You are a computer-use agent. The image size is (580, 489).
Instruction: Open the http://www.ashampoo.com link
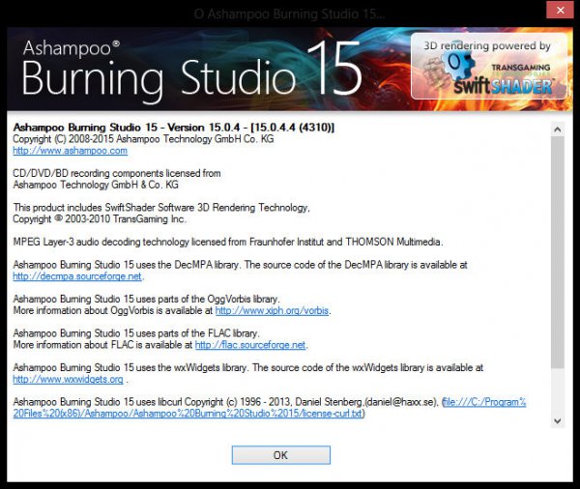coord(70,151)
